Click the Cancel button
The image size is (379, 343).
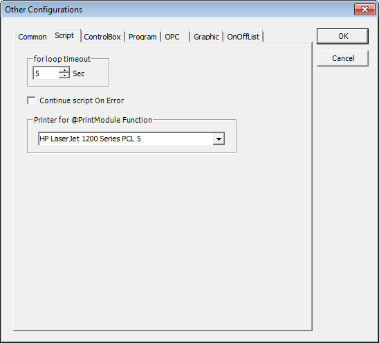(343, 58)
